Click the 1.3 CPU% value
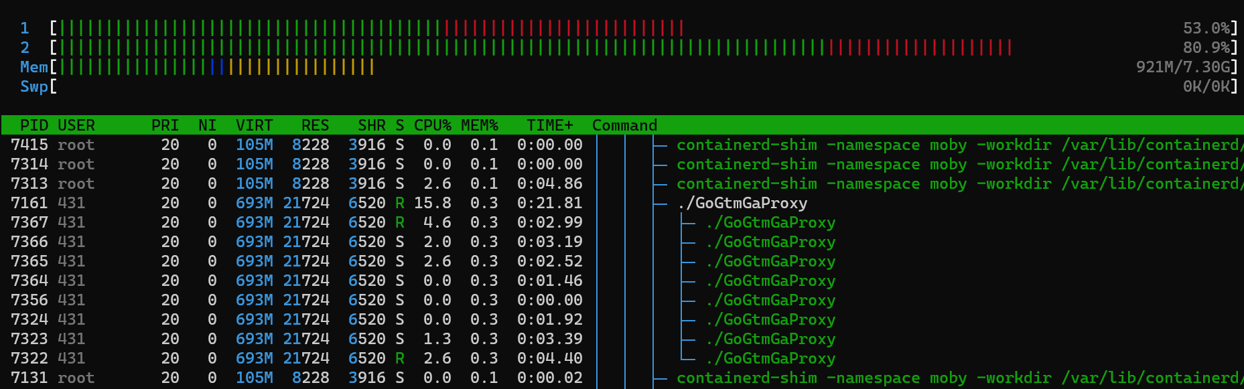This screenshot has height=389, width=1244. (x=437, y=339)
